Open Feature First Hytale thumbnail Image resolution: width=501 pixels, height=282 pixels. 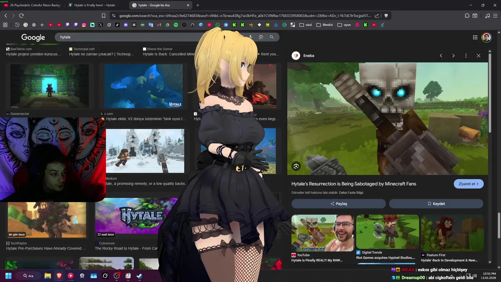pyautogui.click(x=452, y=233)
